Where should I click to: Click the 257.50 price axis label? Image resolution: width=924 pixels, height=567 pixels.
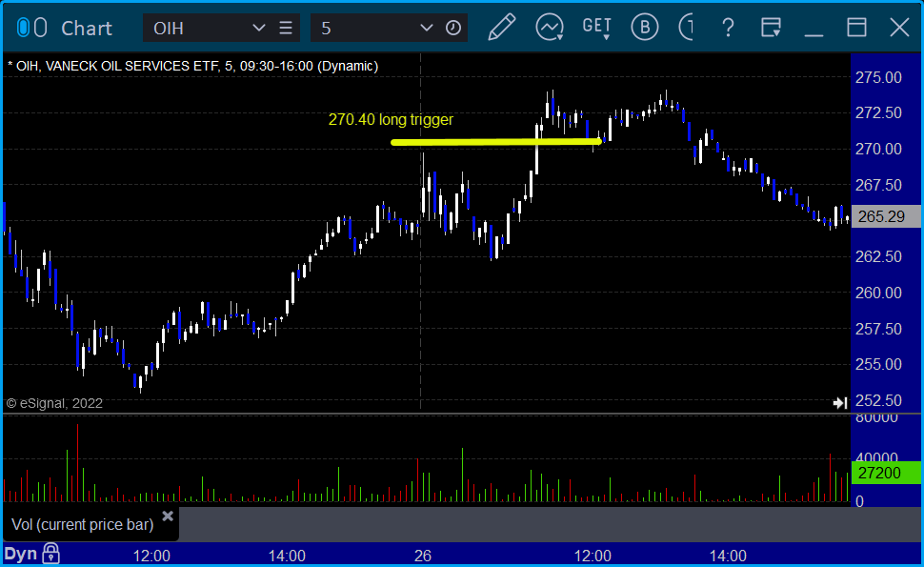[x=878, y=329]
